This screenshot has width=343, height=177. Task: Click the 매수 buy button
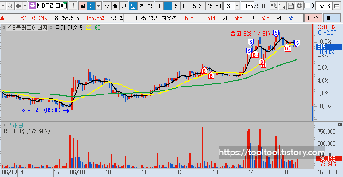(313, 18)
